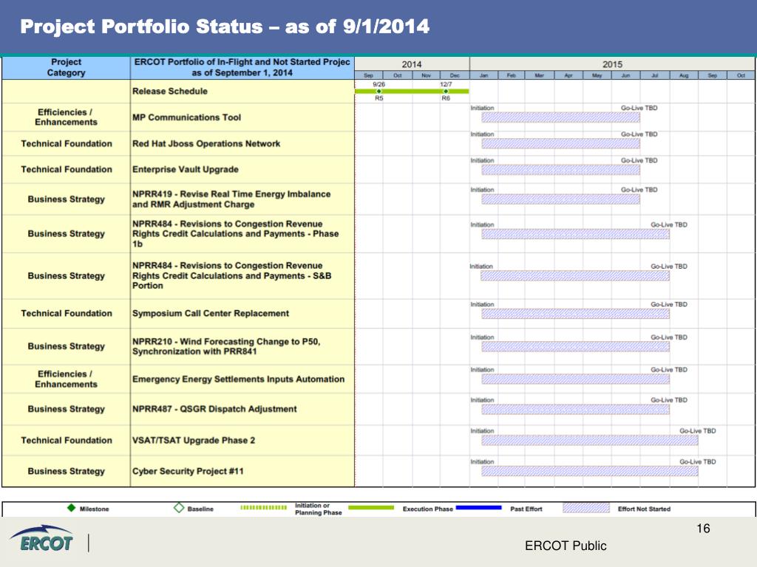Click the green Execution Phase legend swatch
Viewport: 757px width, 567px height.
pos(371,507)
